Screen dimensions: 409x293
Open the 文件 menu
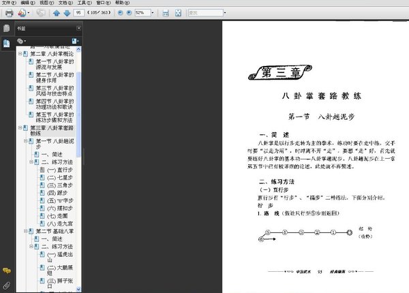tap(9, 3)
